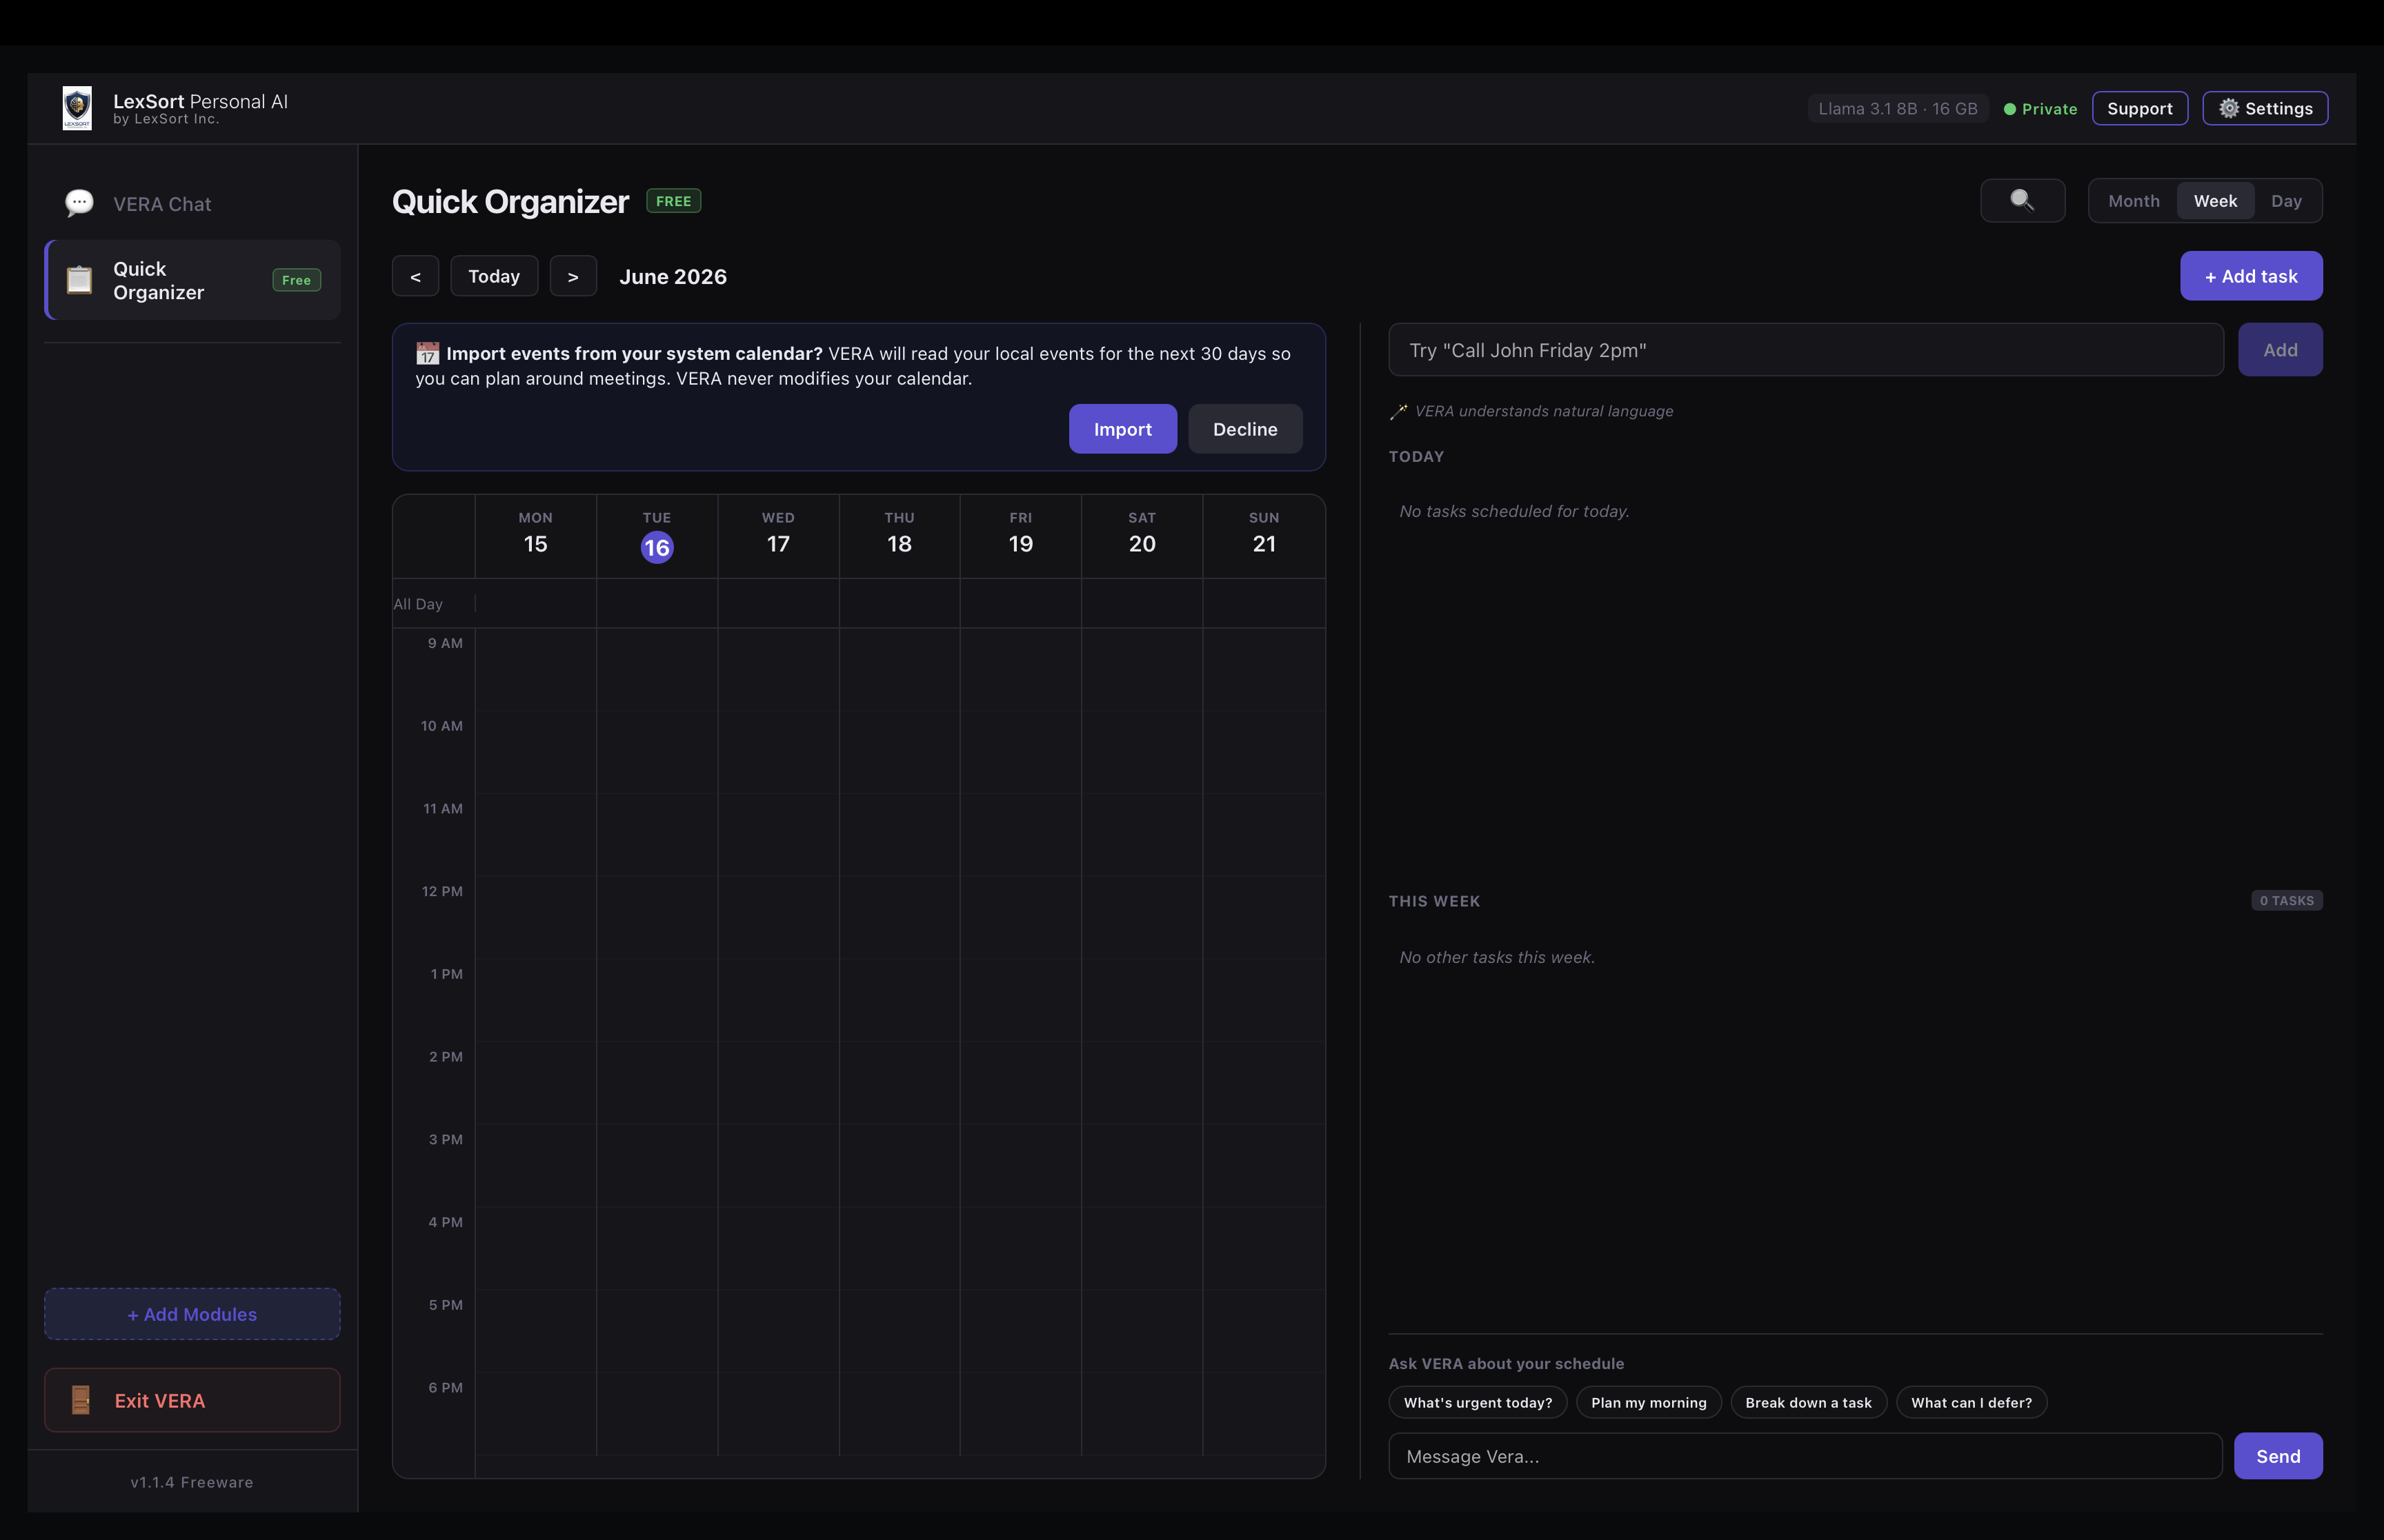This screenshot has width=2384, height=1540.
Task: Click the search magnifier button
Action: pos(2022,200)
